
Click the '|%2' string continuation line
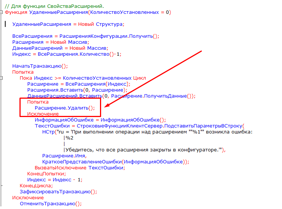[x=69, y=138]
